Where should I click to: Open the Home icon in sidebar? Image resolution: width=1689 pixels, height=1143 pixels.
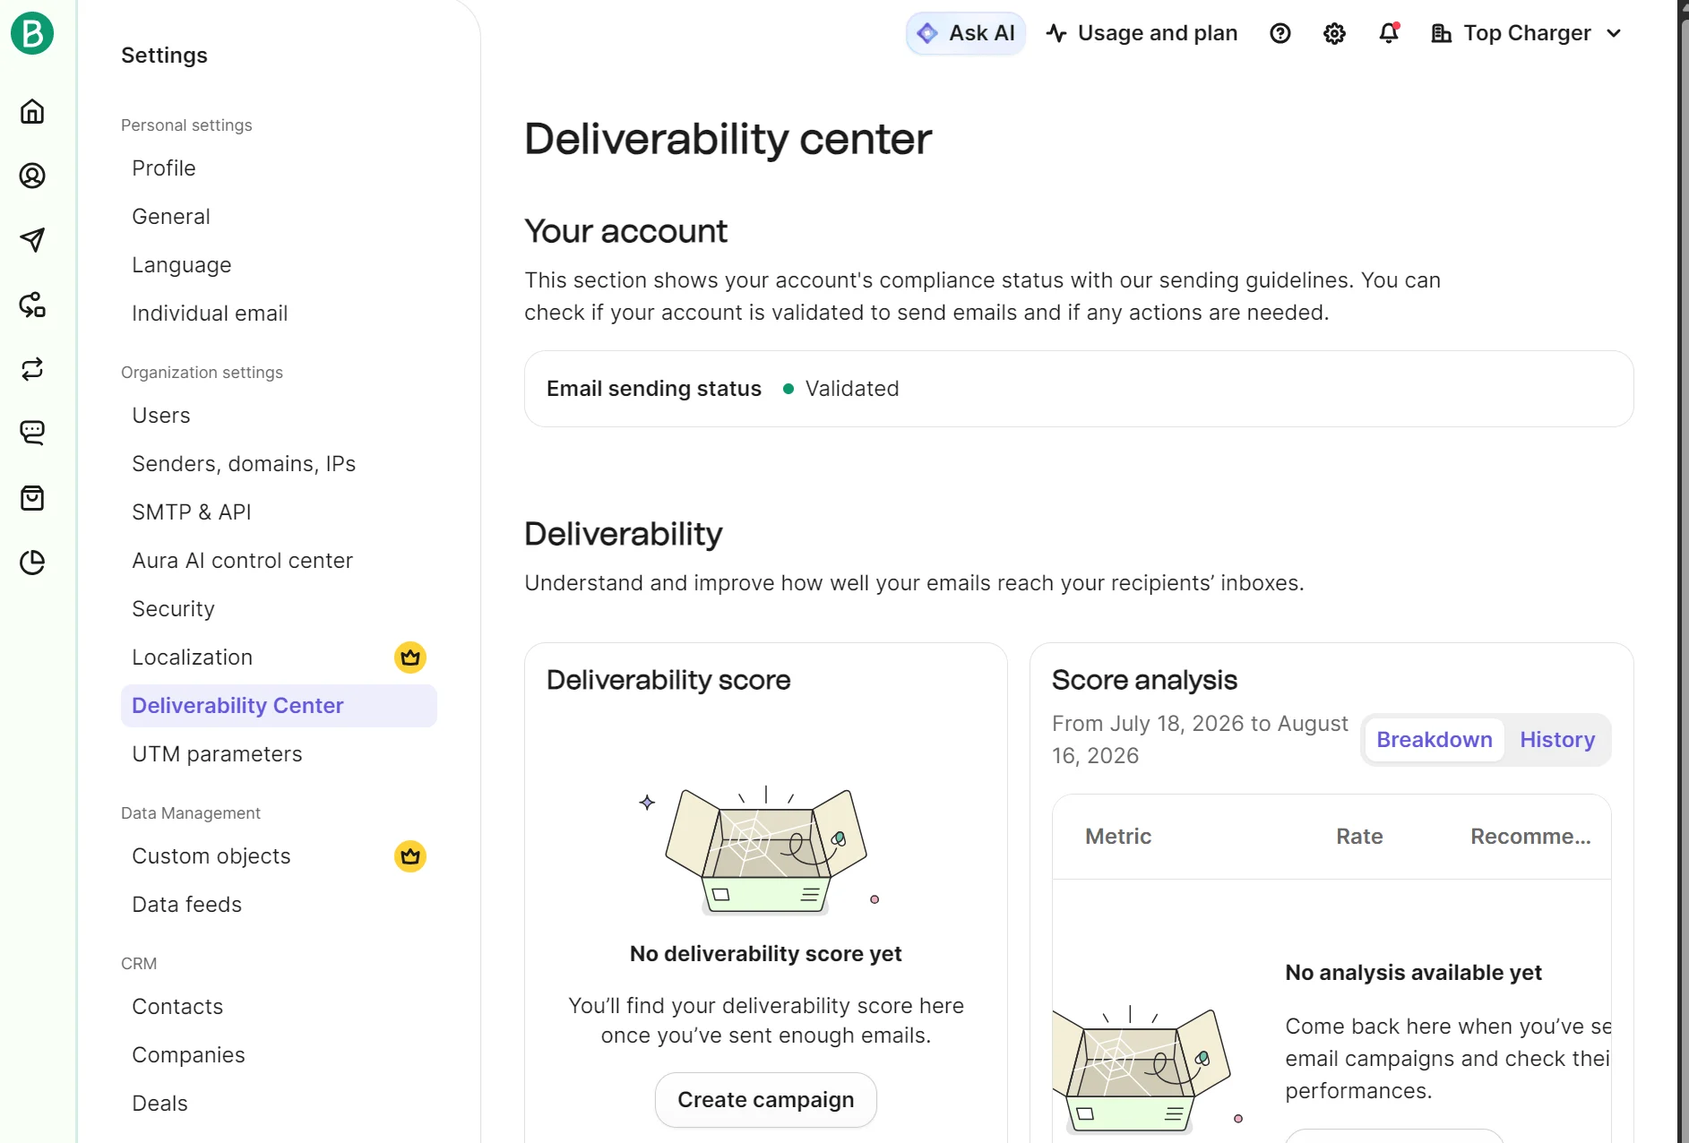32,111
